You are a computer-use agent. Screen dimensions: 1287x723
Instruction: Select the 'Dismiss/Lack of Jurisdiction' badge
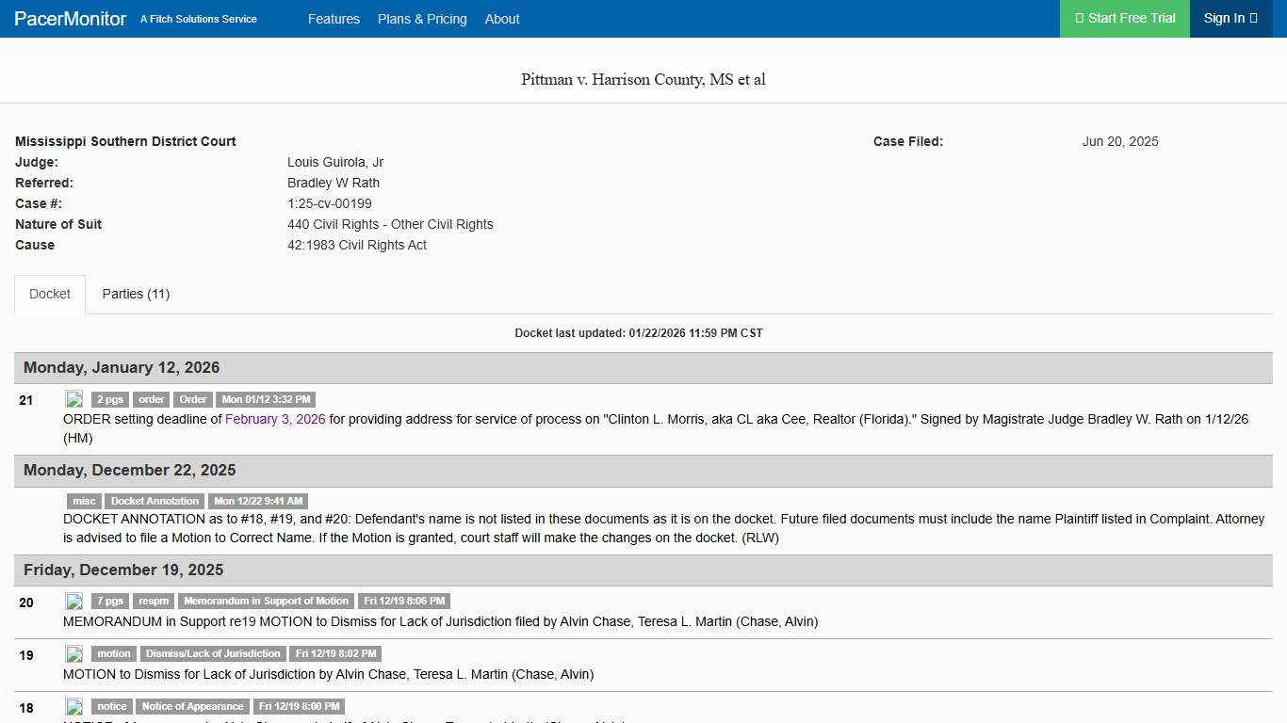[213, 653]
